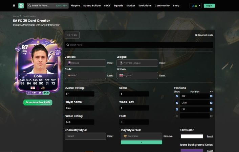Click the Log in button
This screenshot has width=239, height=152.
209,6
